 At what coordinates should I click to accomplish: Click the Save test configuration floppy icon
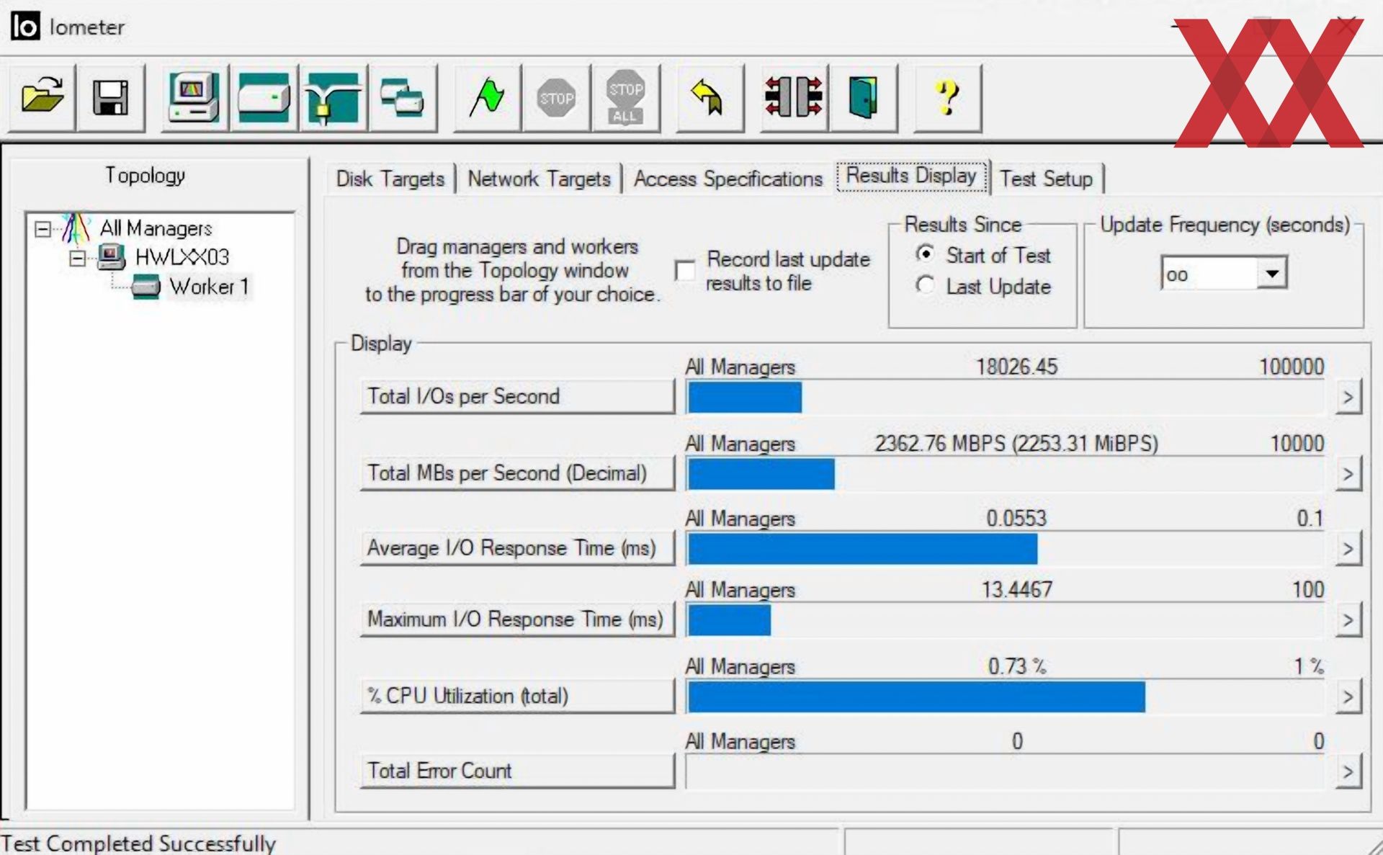click(x=110, y=97)
